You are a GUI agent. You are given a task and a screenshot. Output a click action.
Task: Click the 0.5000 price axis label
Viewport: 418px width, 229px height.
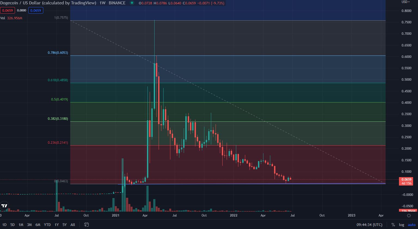point(407,80)
